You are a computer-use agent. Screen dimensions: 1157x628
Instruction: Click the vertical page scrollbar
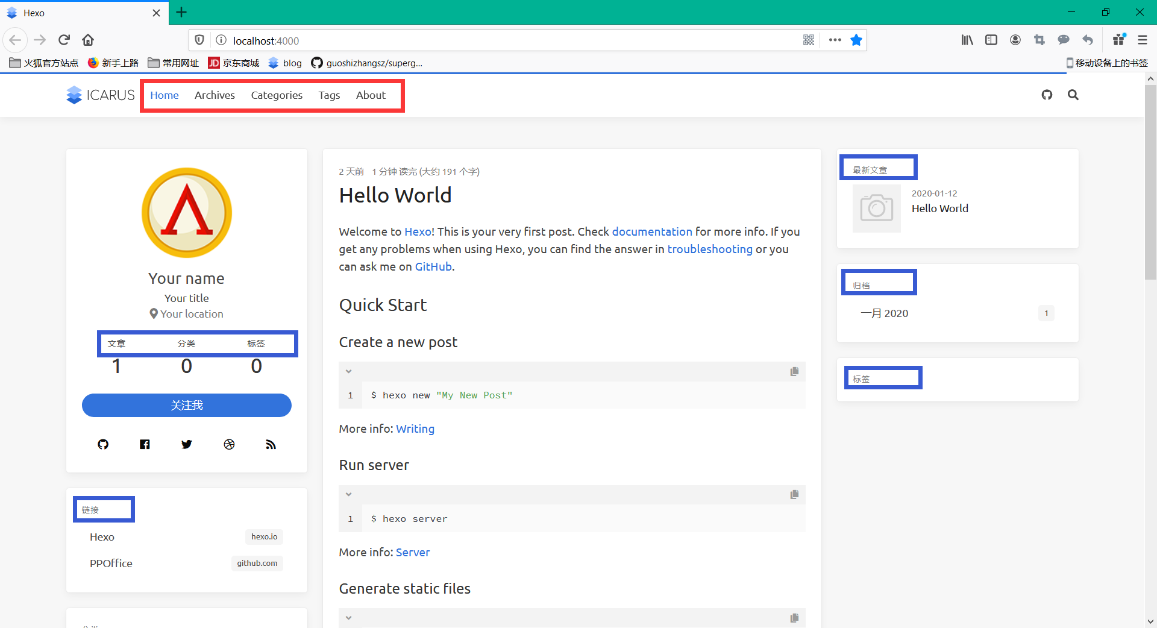[x=1150, y=181]
